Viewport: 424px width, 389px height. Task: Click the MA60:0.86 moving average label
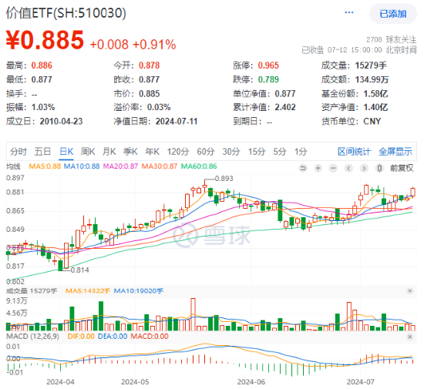199,166
